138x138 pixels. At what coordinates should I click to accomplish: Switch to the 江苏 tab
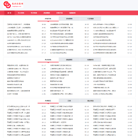[x=69, y=101]
